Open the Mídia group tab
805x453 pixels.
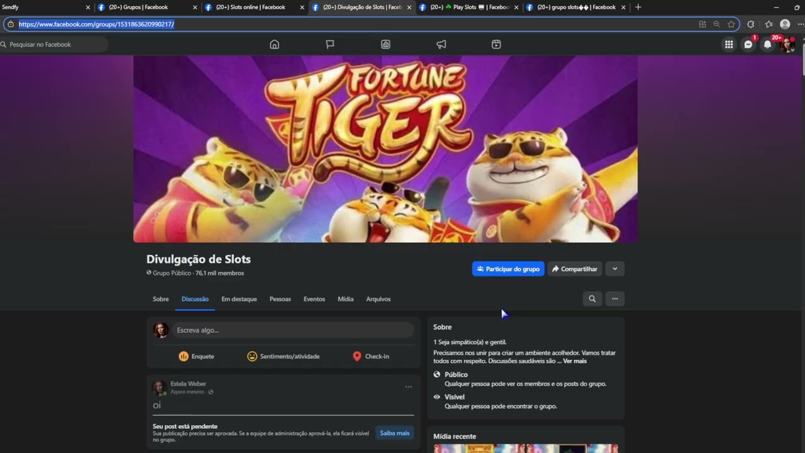[345, 299]
